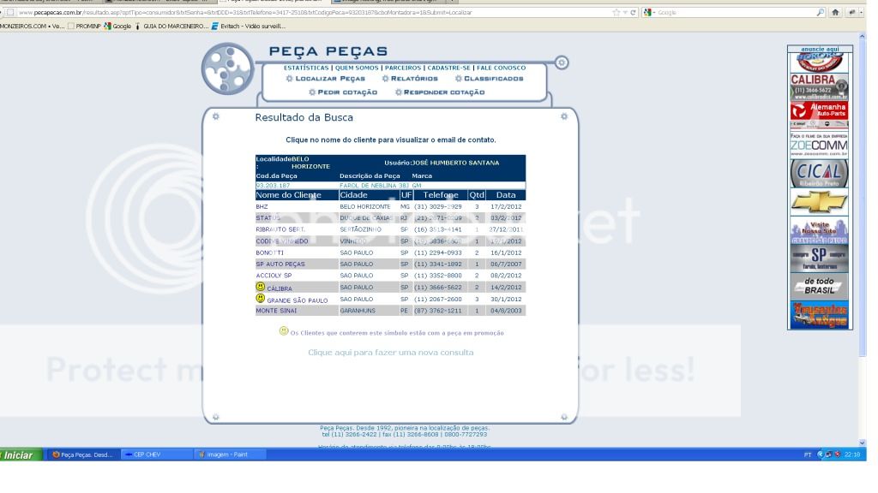
Task: Click the magnifier icon in Google search box
Action: point(821,13)
